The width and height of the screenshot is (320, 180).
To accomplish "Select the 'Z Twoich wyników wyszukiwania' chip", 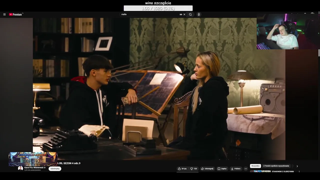I will point(276,166).
